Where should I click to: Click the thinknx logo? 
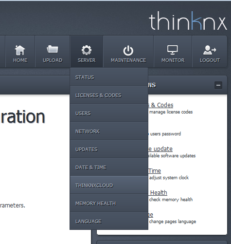pos(188,21)
